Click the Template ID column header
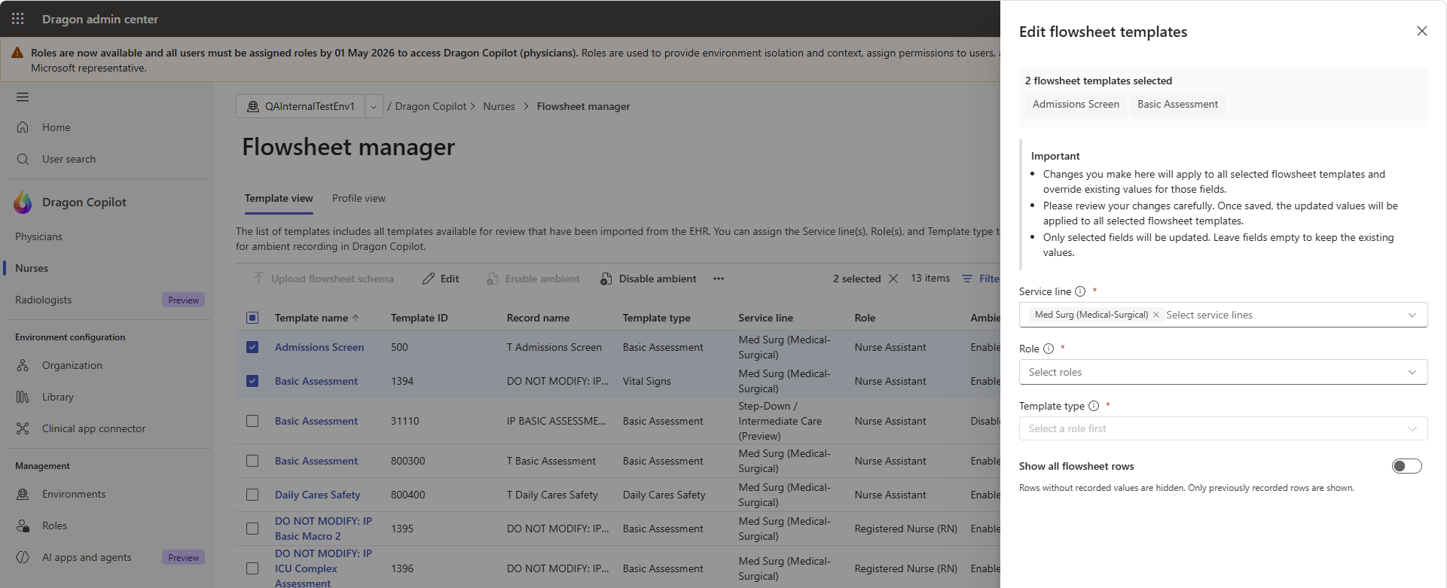The image size is (1447, 588). click(419, 318)
